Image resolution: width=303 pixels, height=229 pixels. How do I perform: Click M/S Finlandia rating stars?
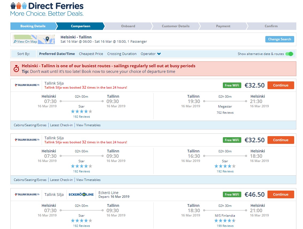tap(225, 220)
